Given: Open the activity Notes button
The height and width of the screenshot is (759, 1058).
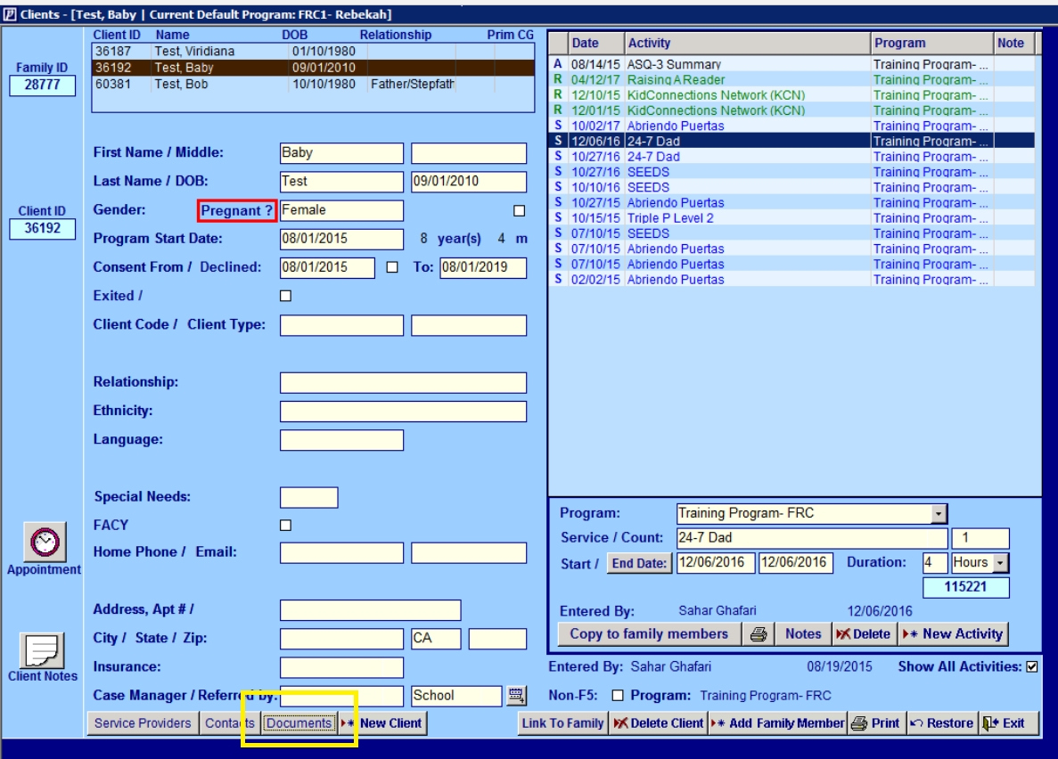Looking at the screenshot, I should pos(803,634).
